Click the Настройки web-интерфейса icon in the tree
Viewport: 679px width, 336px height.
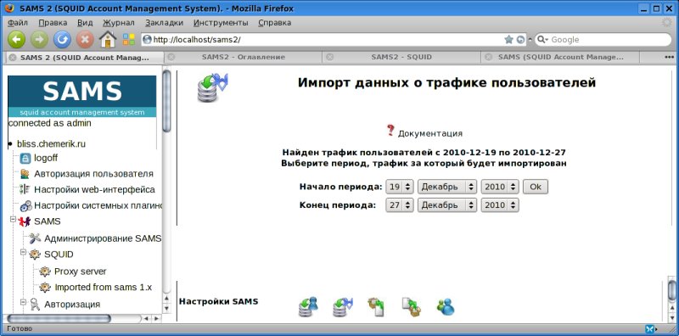click(x=25, y=190)
